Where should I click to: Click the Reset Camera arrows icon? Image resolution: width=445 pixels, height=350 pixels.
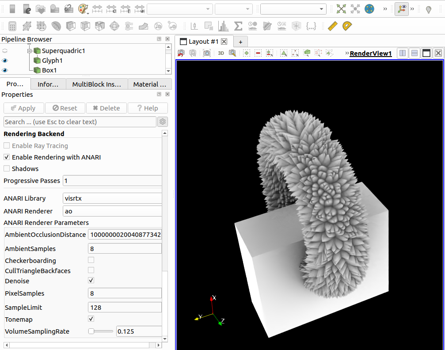(x=341, y=9)
